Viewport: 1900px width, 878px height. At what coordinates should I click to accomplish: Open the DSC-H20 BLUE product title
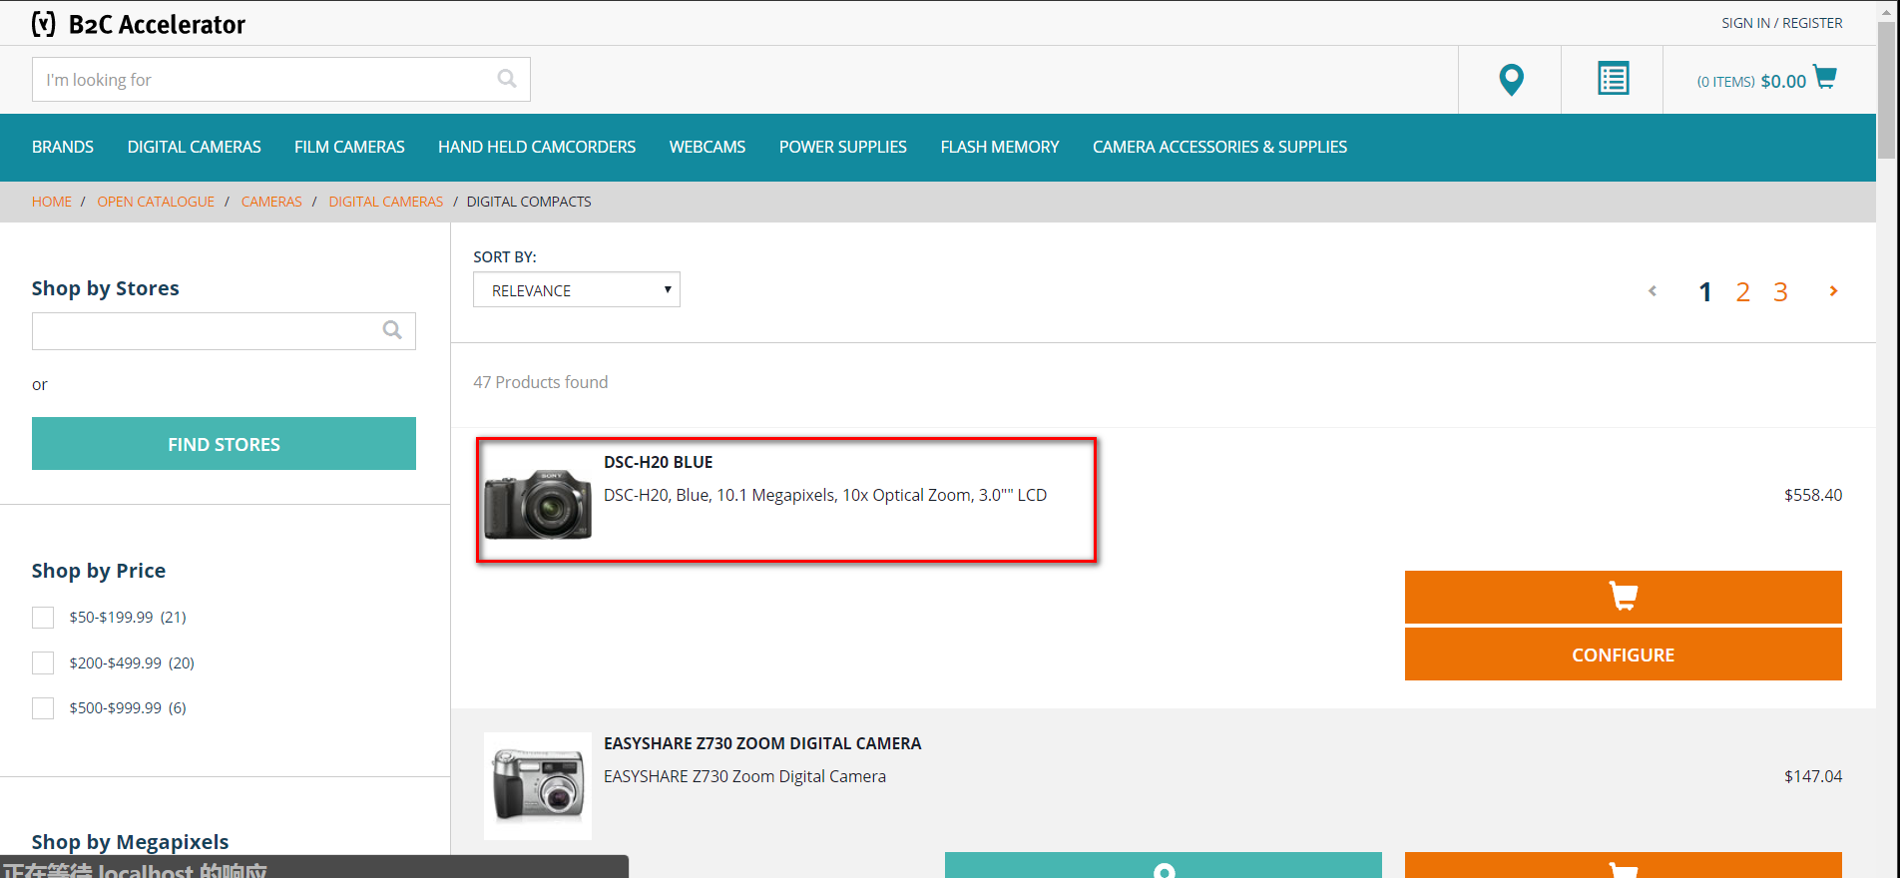pyautogui.click(x=659, y=462)
